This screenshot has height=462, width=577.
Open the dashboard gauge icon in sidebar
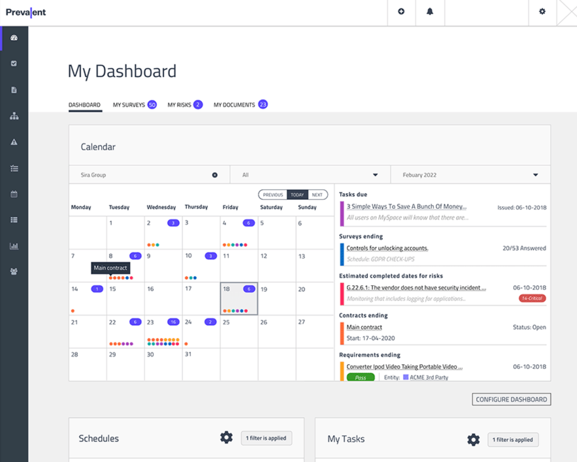[14, 38]
